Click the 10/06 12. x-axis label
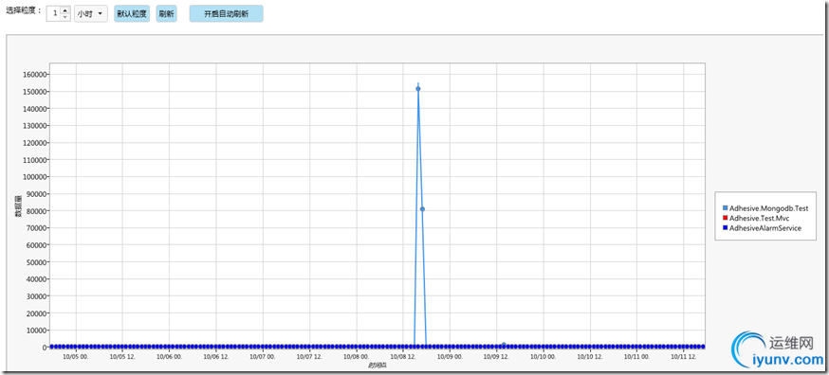 pos(216,356)
